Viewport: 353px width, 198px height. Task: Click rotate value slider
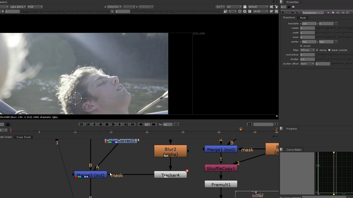coord(334,28)
